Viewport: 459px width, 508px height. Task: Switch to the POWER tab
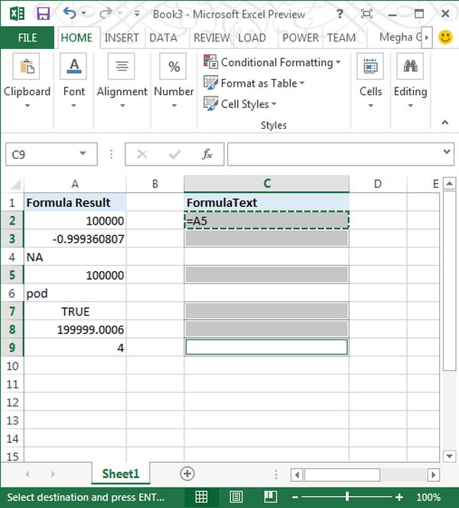pyautogui.click(x=300, y=38)
